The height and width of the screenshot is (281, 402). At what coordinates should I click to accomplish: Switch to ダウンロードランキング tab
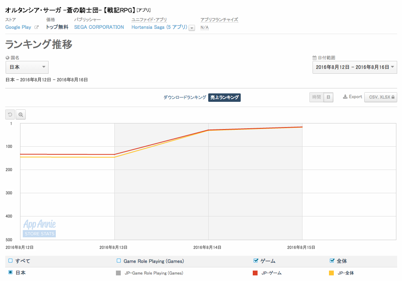(185, 97)
